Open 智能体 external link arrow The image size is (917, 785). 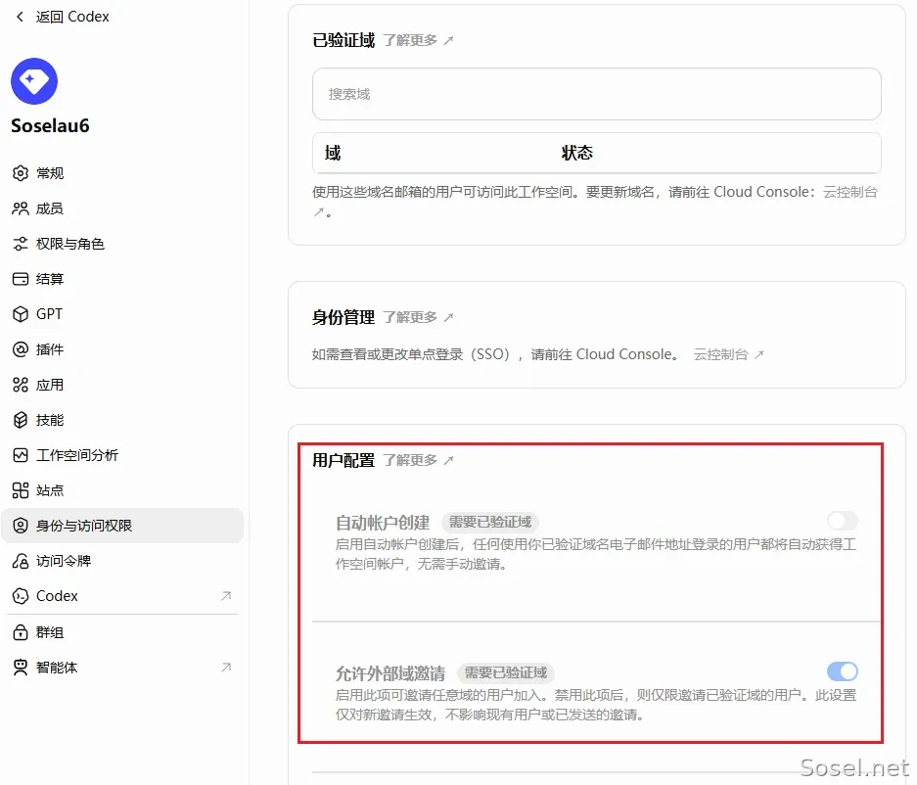[226, 668]
